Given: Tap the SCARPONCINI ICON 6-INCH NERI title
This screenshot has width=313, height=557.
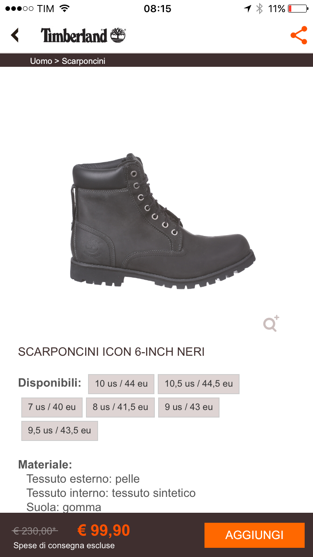Looking at the screenshot, I should (111, 352).
